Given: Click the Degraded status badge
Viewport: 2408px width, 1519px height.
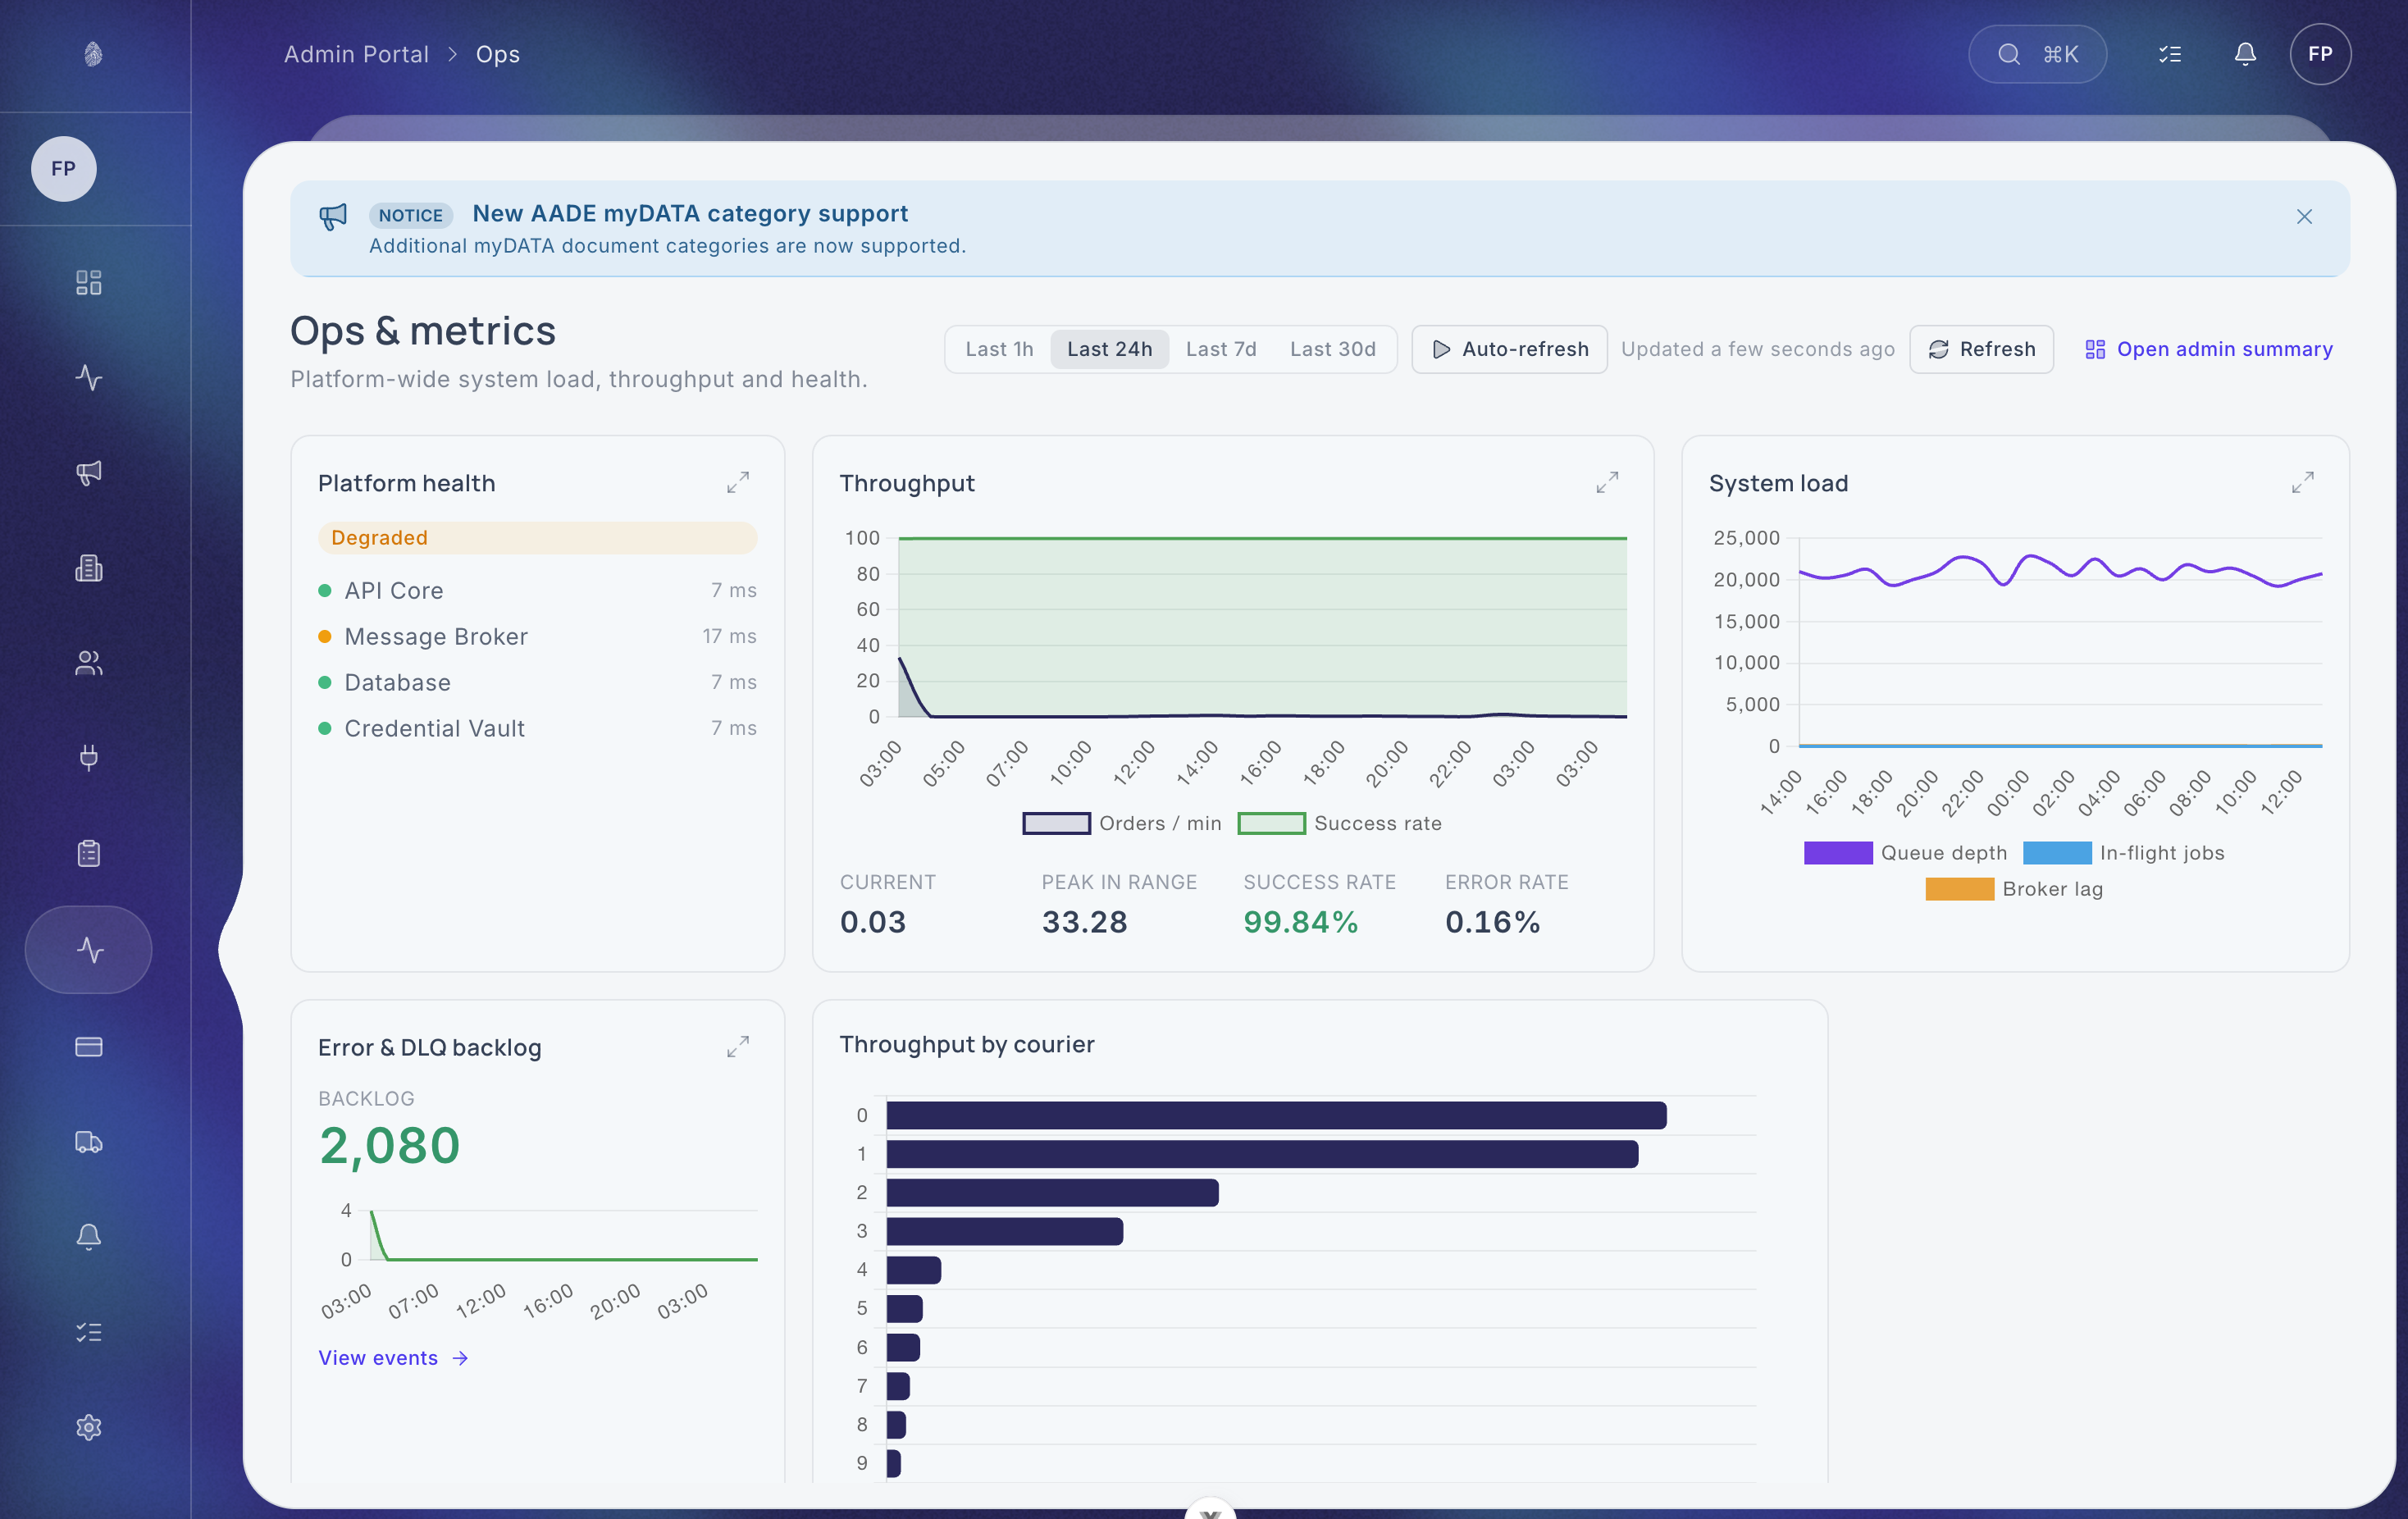Looking at the screenshot, I should tap(537, 538).
